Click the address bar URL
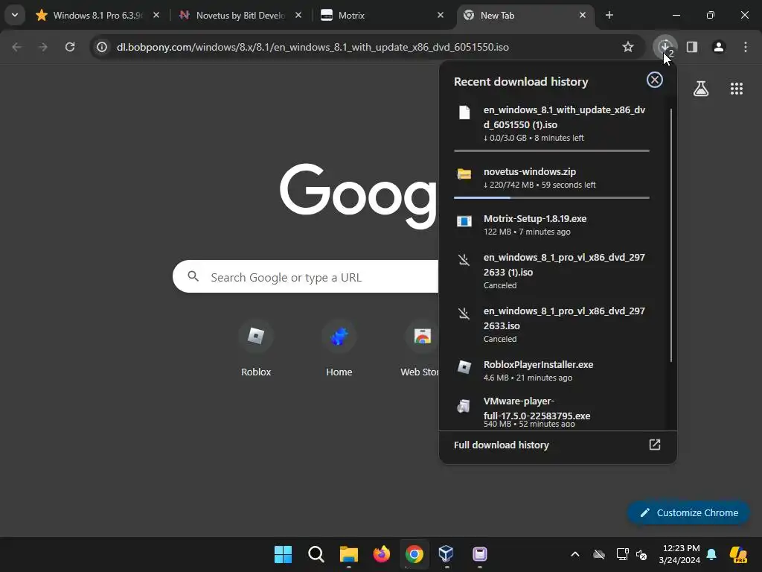Viewport: 762px width, 572px height. (x=313, y=47)
